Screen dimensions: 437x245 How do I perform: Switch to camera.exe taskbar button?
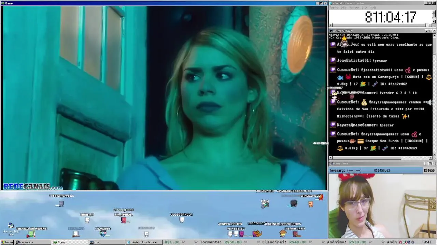coord(33,242)
